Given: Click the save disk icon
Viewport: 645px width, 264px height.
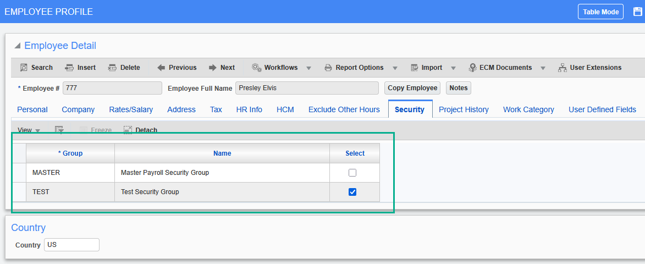Looking at the screenshot, I should pos(638,12).
